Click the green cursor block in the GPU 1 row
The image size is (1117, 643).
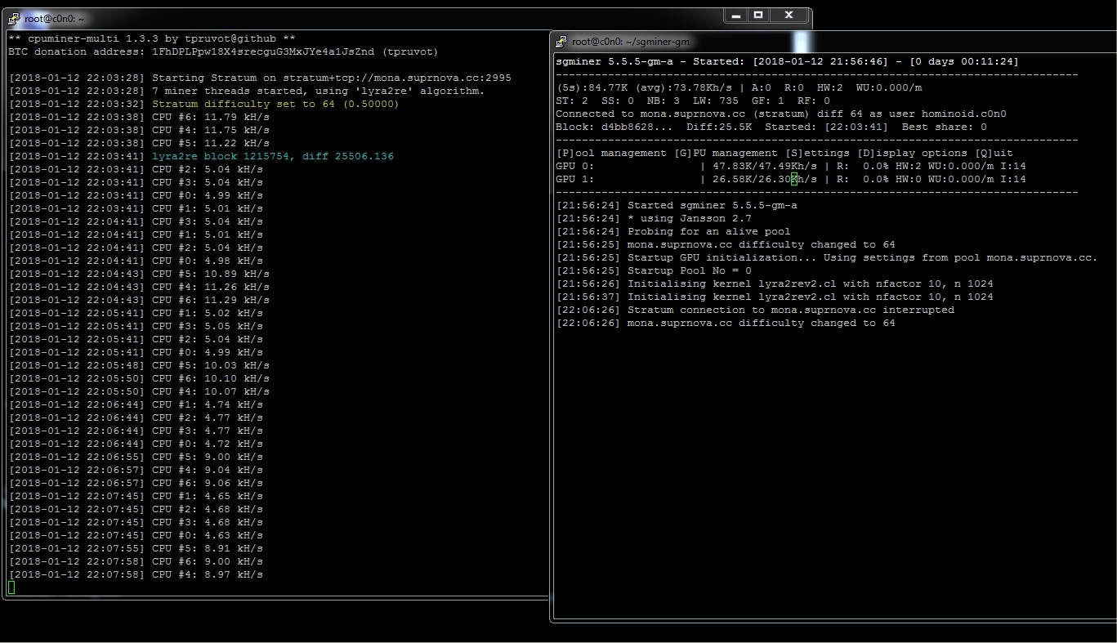(x=794, y=180)
